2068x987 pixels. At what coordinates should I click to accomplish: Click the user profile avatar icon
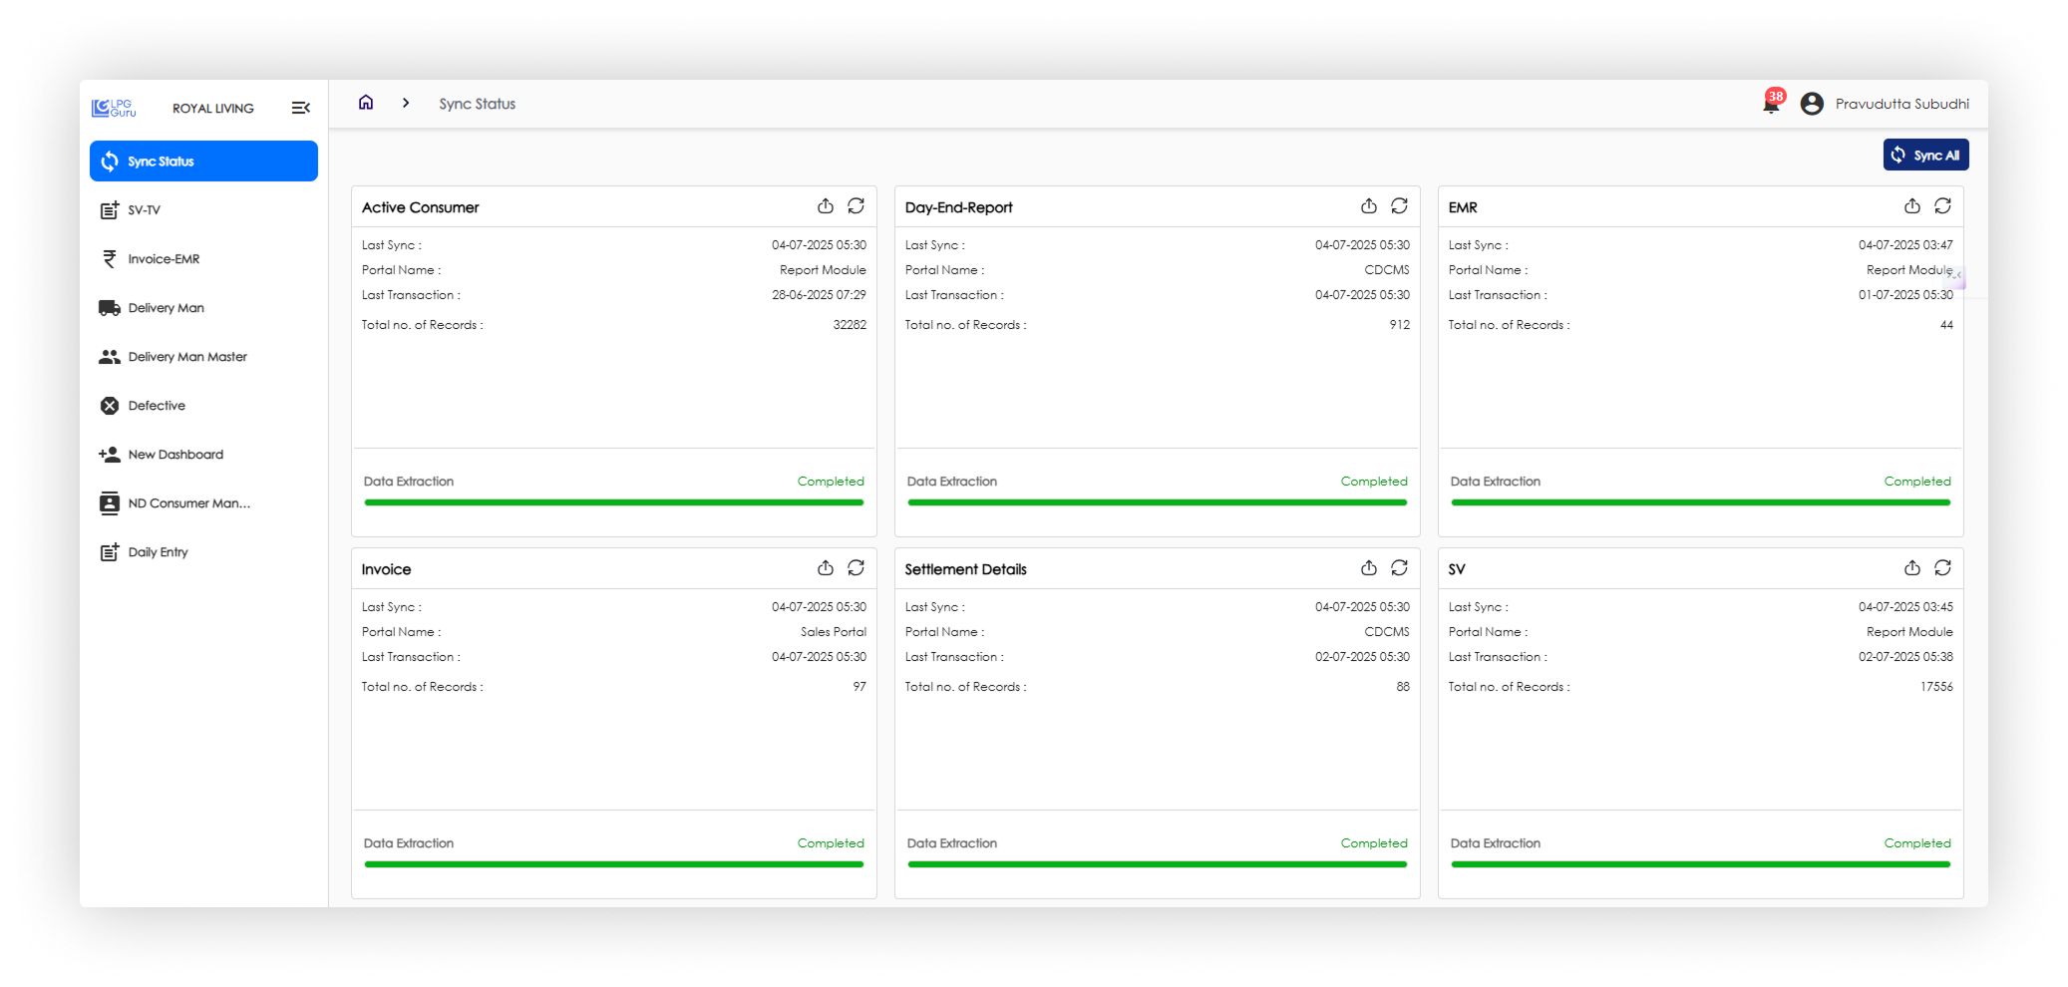(x=1812, y=104)
